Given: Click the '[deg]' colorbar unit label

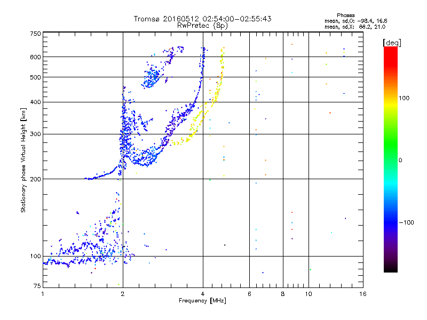Looking at the screenshot, I should point(392,43).
